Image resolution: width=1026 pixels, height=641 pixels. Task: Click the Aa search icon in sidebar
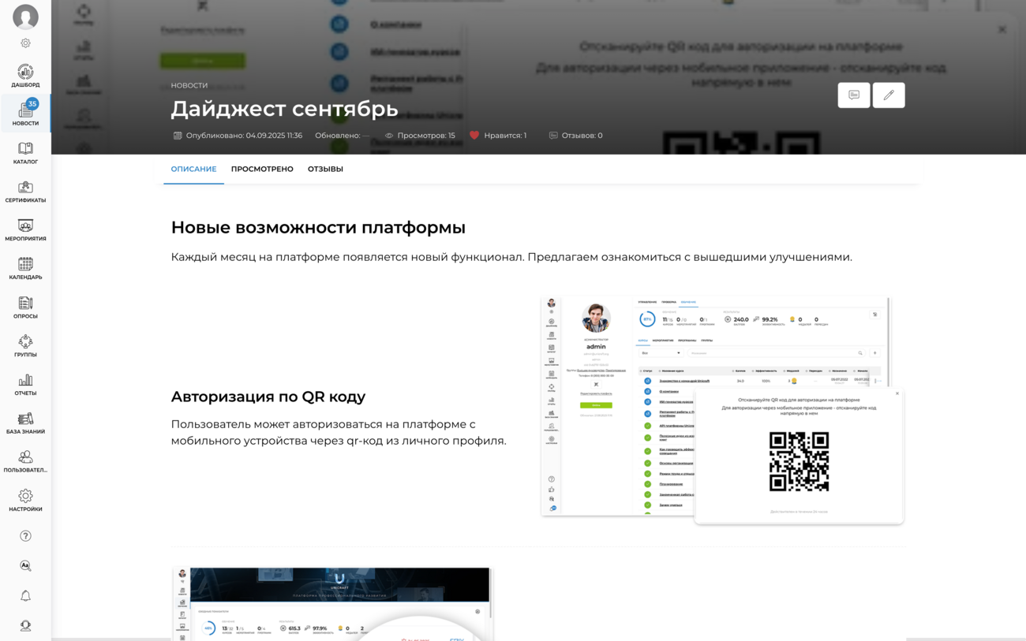point(25,565)
